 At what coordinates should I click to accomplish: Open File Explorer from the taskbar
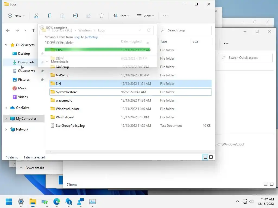[33, 201]
